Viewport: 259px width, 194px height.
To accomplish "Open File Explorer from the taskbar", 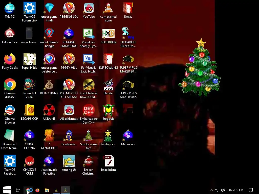I will tap(47, 190).
